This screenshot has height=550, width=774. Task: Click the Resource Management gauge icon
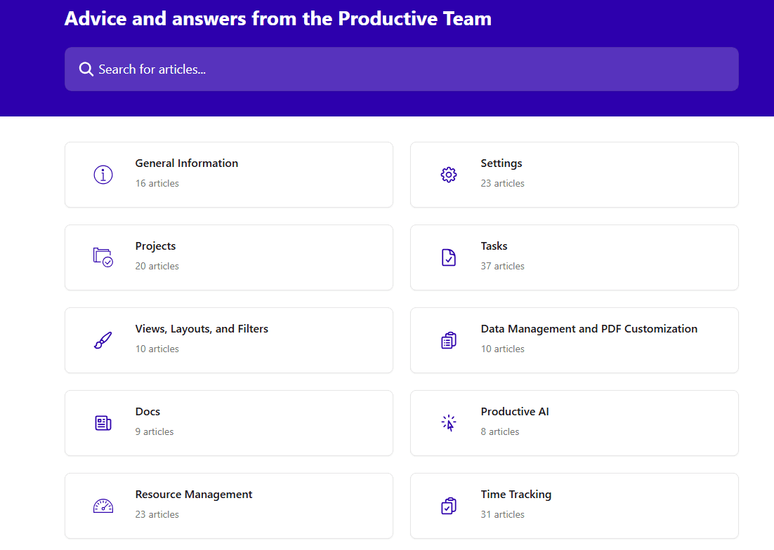pos(103,506)
